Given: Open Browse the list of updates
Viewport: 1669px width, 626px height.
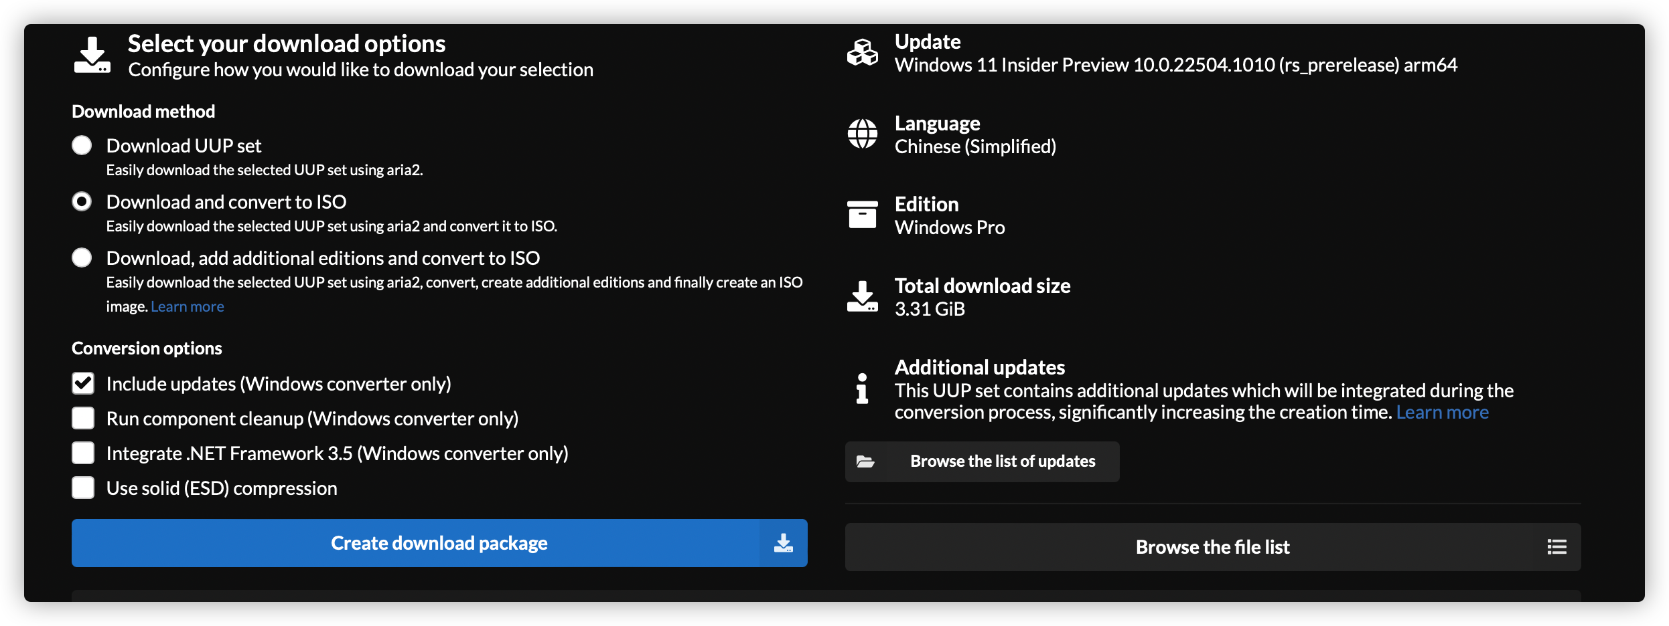Looking at the screenshot, I should click(983, 461).
